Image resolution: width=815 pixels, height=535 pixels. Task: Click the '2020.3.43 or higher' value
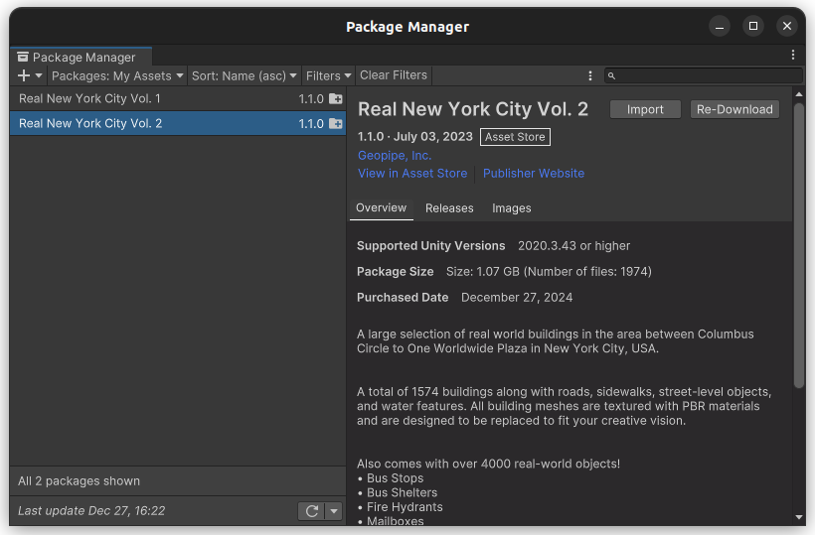[573, 246]
